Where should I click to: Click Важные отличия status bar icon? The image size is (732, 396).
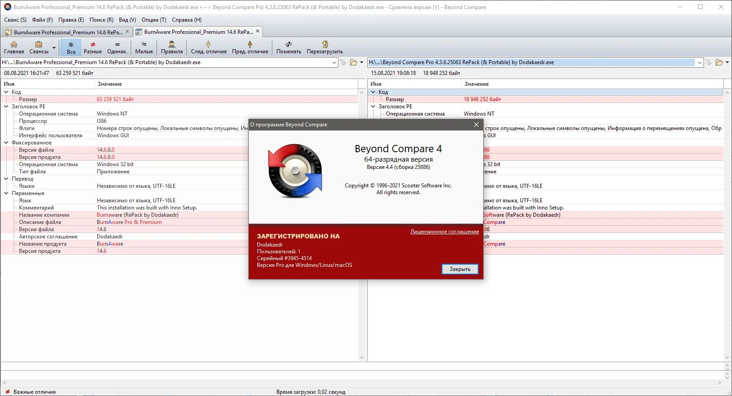(x=7, y=391)
